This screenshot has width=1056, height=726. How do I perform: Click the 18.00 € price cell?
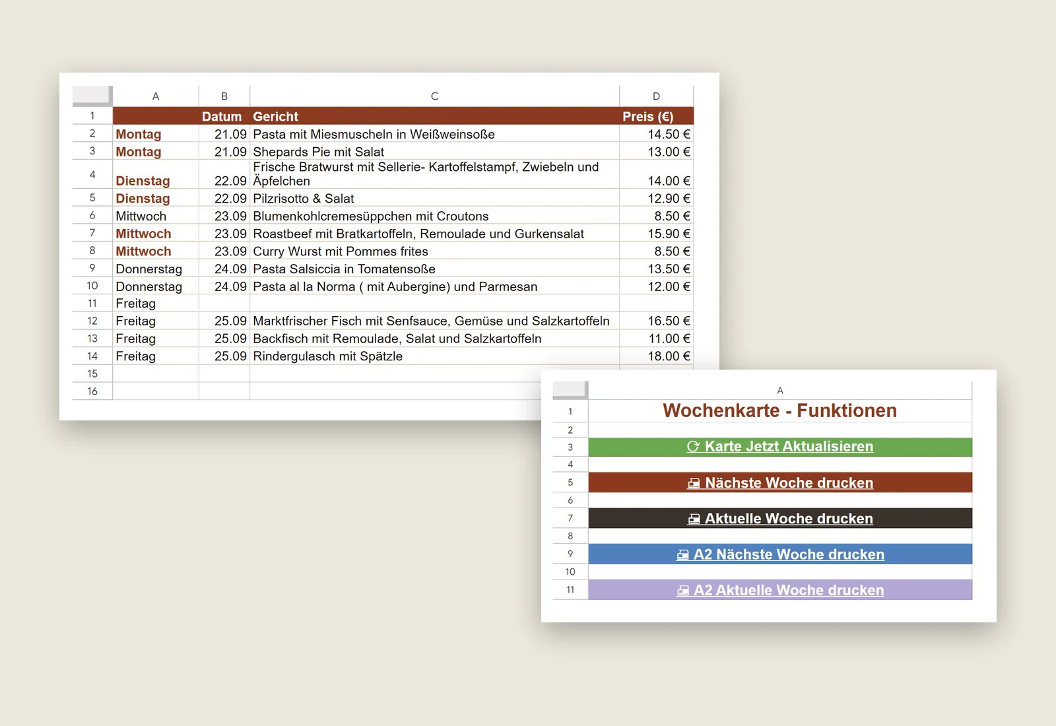[x=656, y=356]
